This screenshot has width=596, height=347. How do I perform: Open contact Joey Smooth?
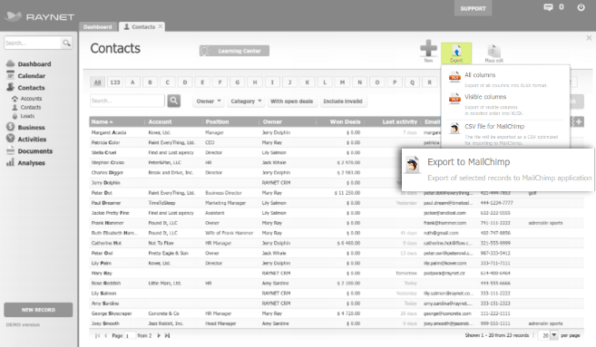point(105,323)
